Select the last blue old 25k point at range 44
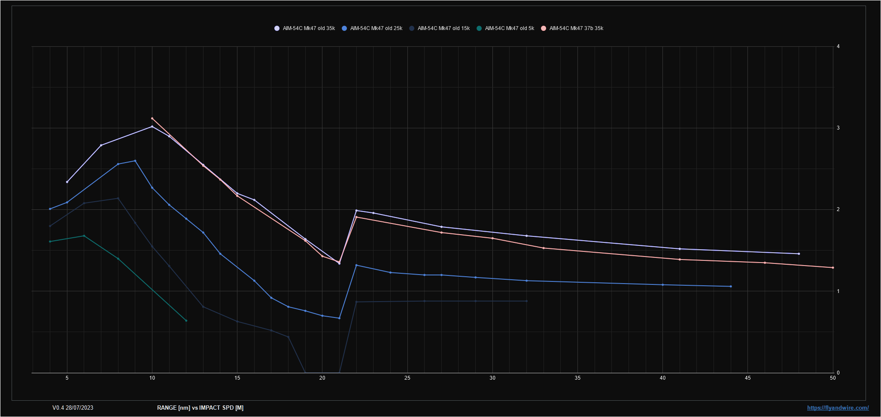The image size is (881, 417). (731, 287)
